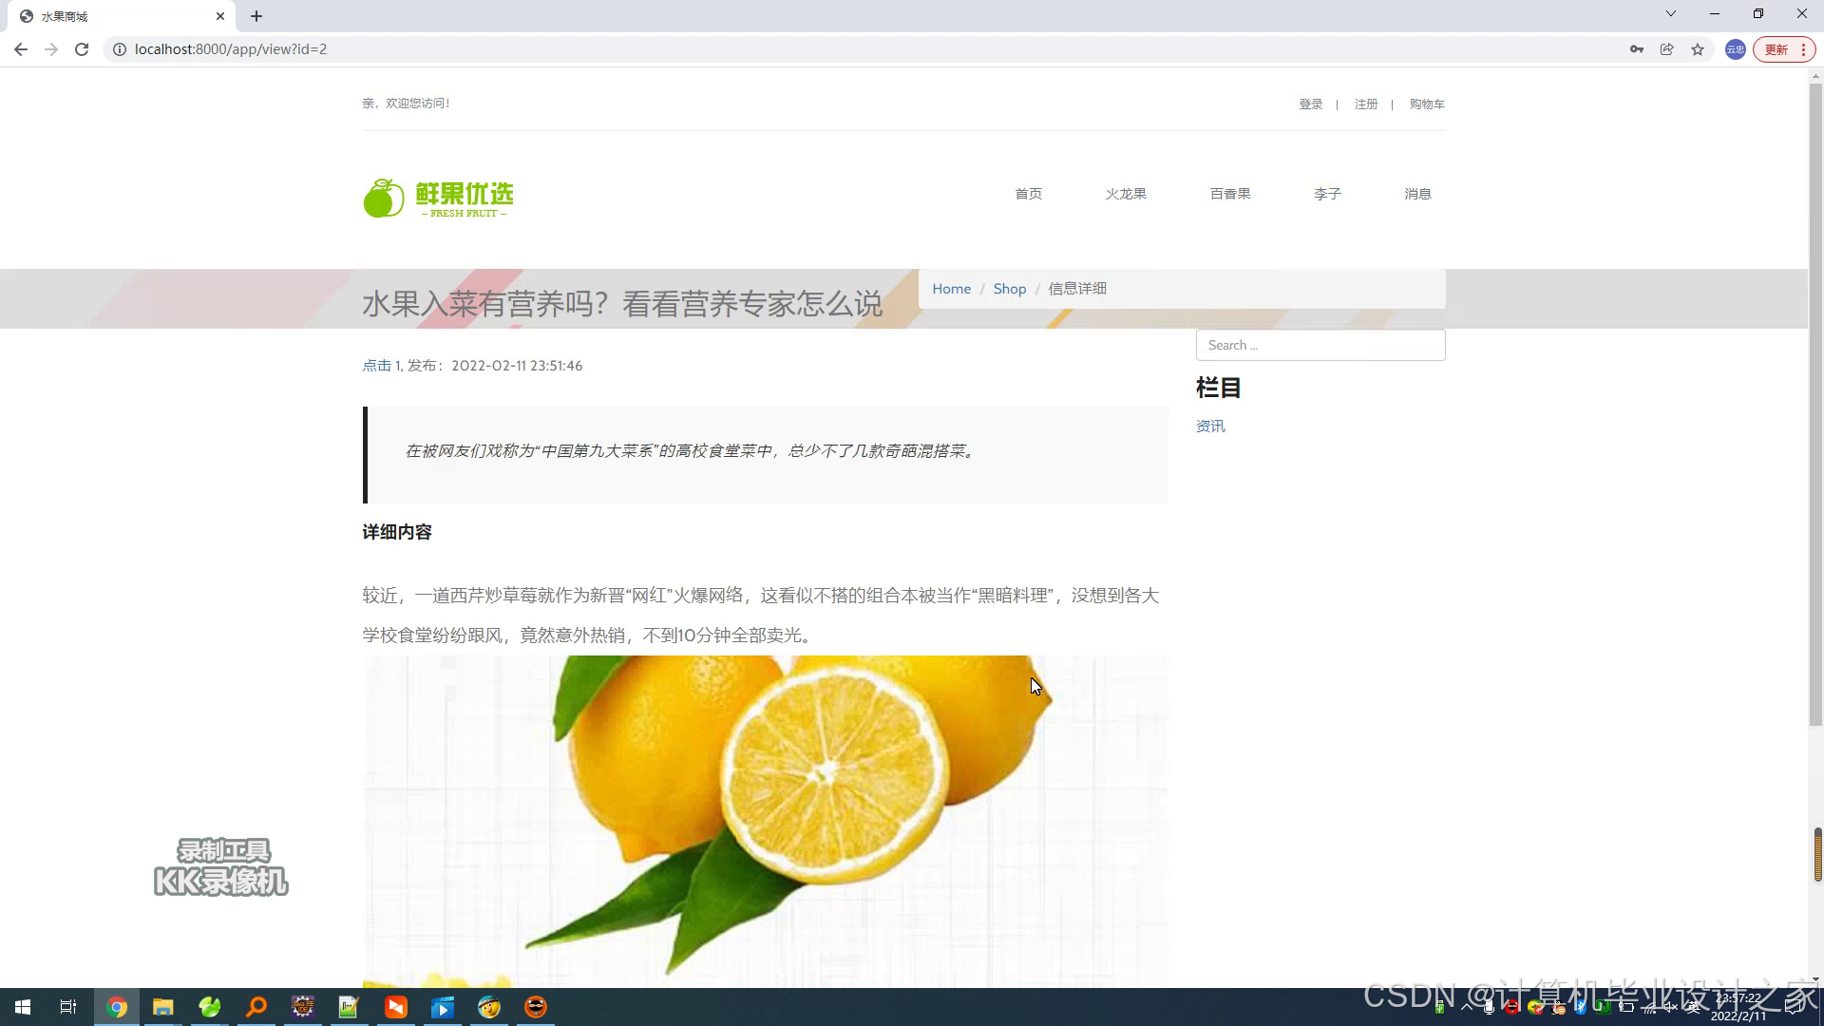Click the page vertical scrollbar thumb
The width and height of the screenshot is (1824, 1026).
(x=1815, y=404)
